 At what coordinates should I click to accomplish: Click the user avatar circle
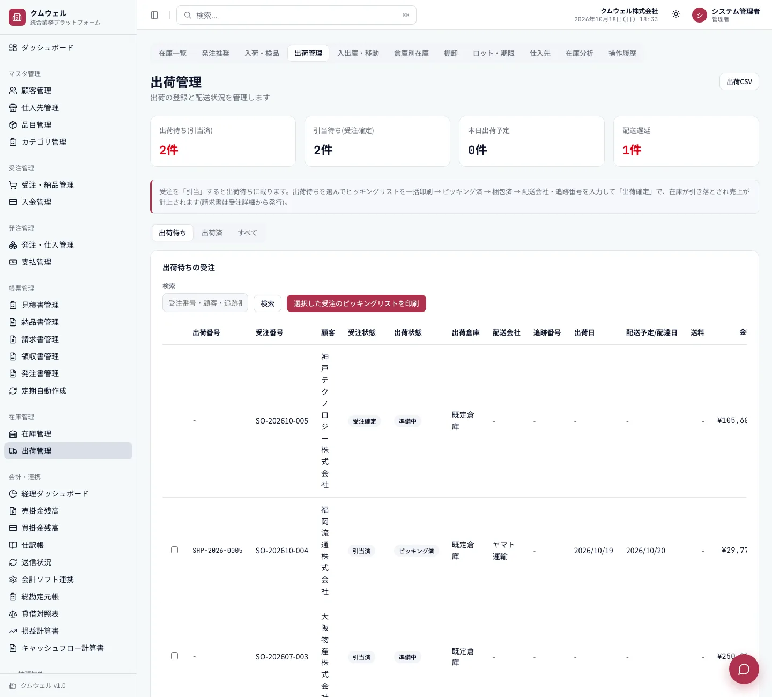tap(700, 15)
